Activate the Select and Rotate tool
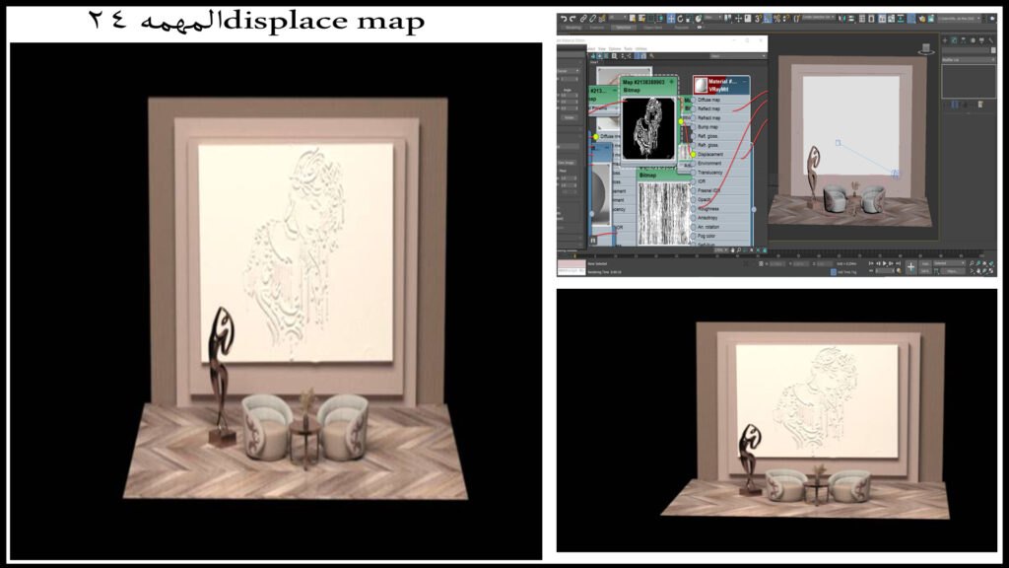The width and height of the screenshot is (1009, 568). (x=680, y=19)
